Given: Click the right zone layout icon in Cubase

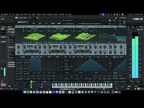Looking at the screenshot, I should coord(141,19).
